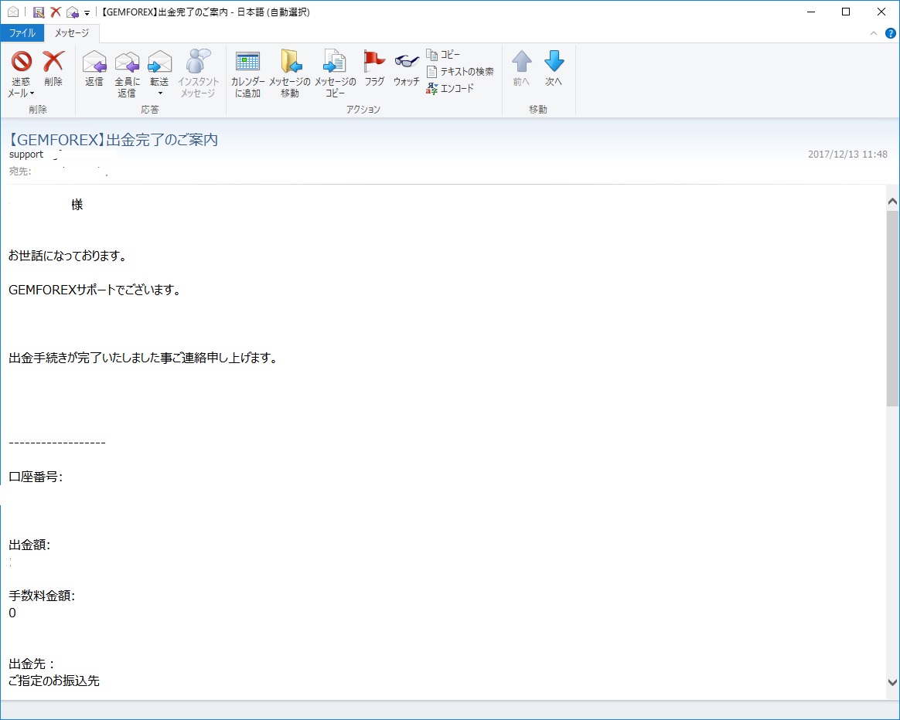Viewport: 900px width, 720px height.
Task: Click the subject line 【GEMFOREX】出金完了のご案内
Action: 113,139
